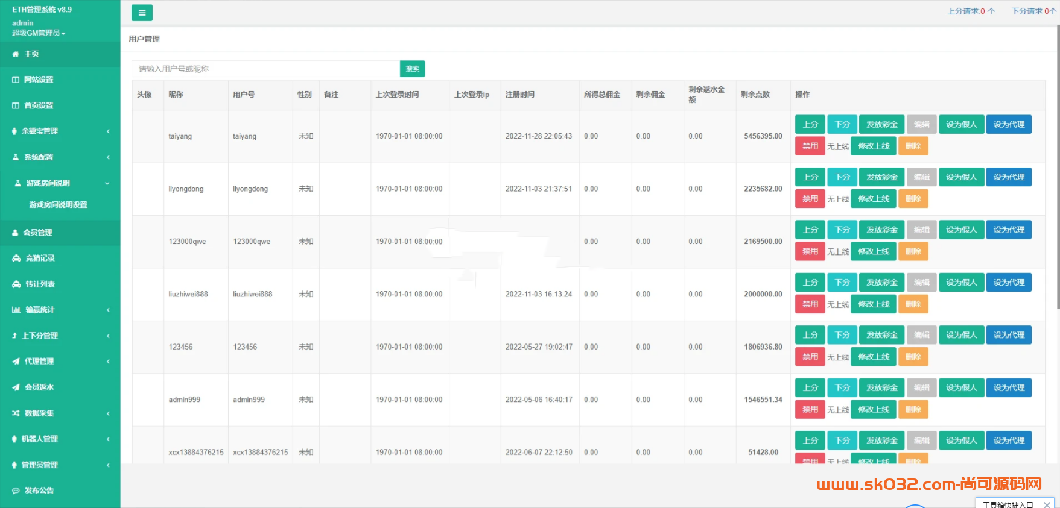Select the 5456395.00 points cell
The image size is (1060, 508).
point(763,136)
